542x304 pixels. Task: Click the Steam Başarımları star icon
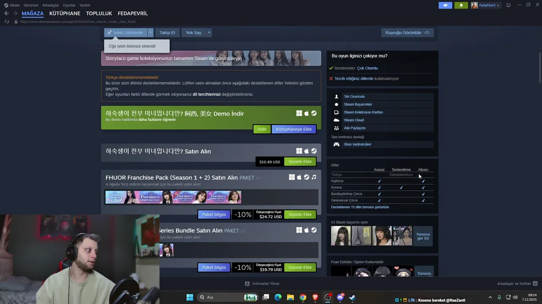(337, 104)
